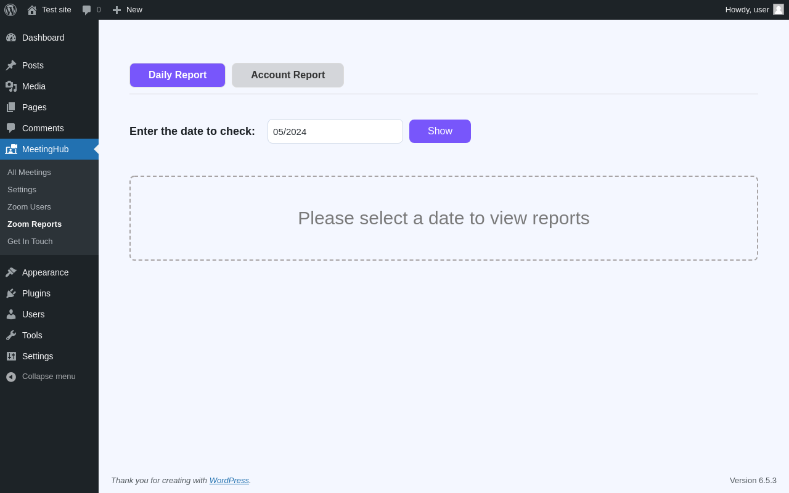Click the plus New icon in admin bar
Screen dimensions: 789x493
pos(117,10)
